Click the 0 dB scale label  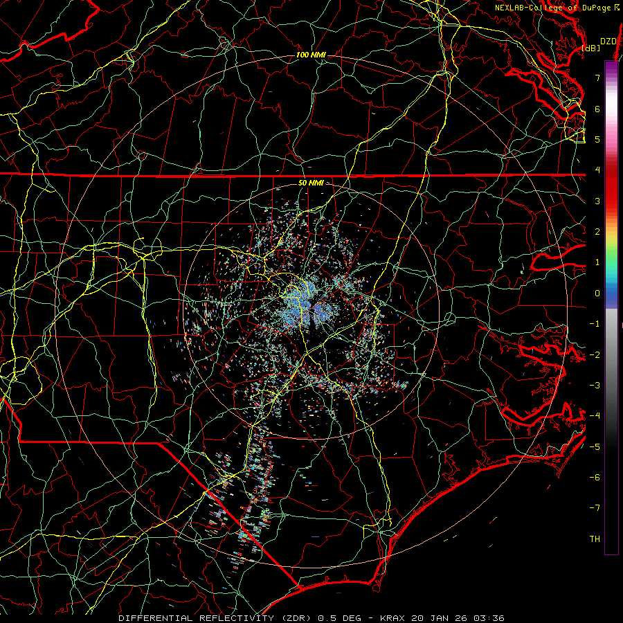[597, 294]
